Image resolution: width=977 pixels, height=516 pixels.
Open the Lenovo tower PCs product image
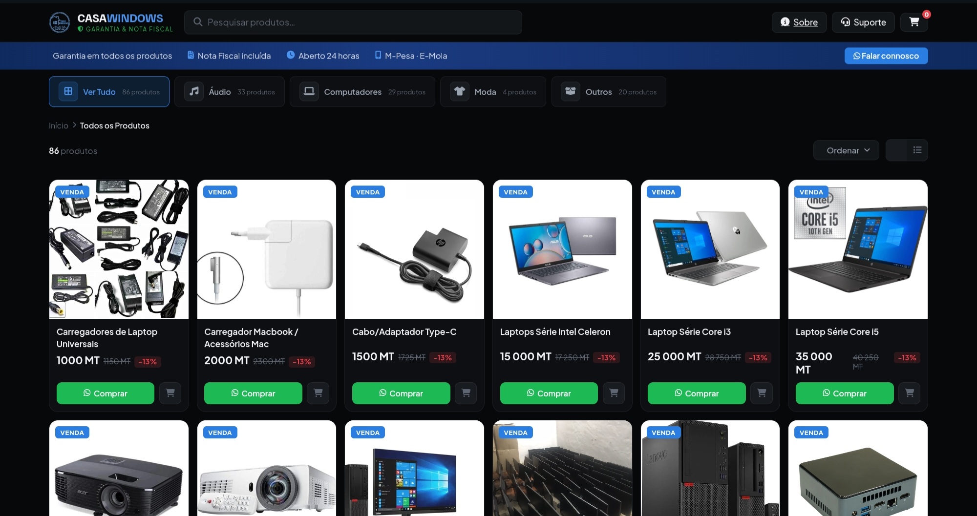[710, 468]
